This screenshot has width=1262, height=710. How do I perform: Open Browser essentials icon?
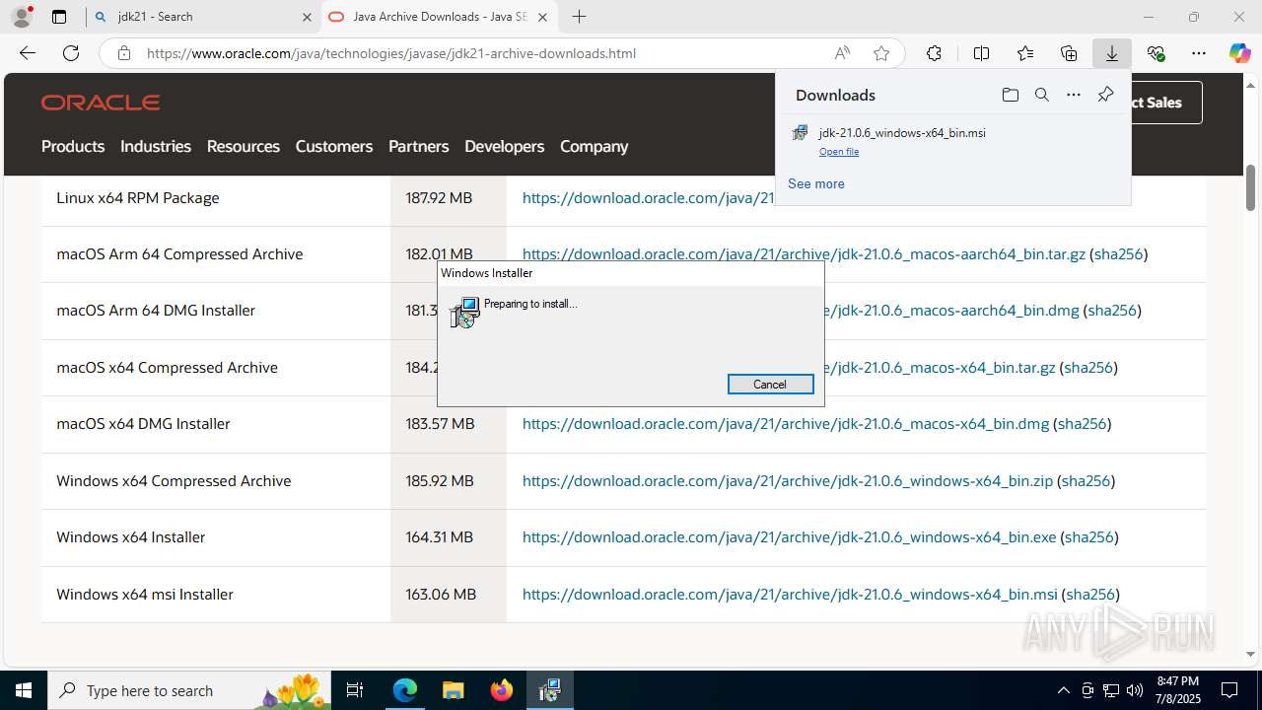[x=1156, y=53]
